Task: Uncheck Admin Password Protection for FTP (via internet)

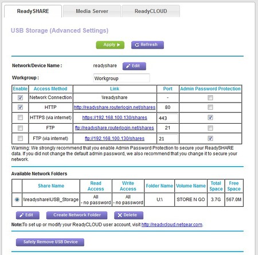Action: (x=210, y=138)
